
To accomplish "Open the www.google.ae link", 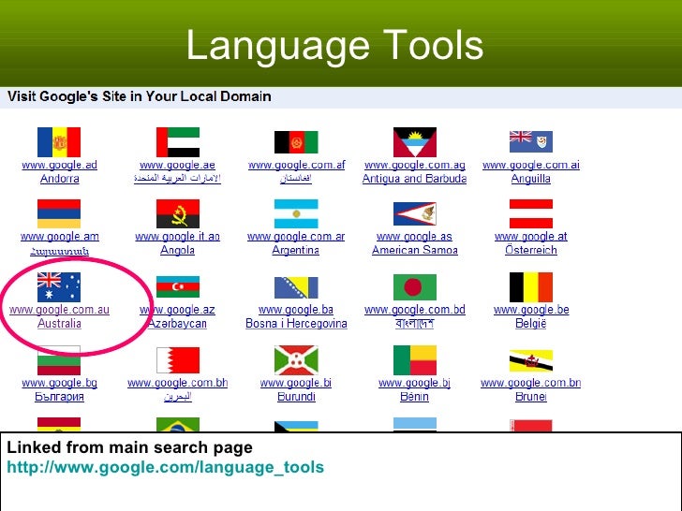I will tap(177, 165).
